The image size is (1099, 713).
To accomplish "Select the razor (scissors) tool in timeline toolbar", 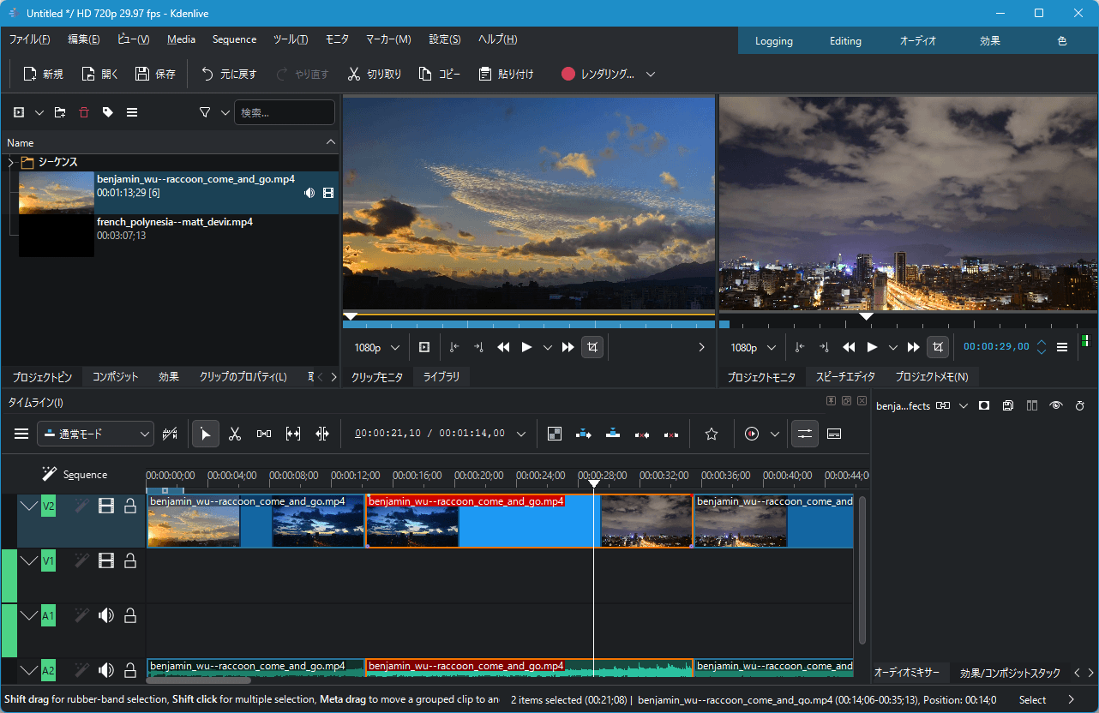I will (234, 434).
